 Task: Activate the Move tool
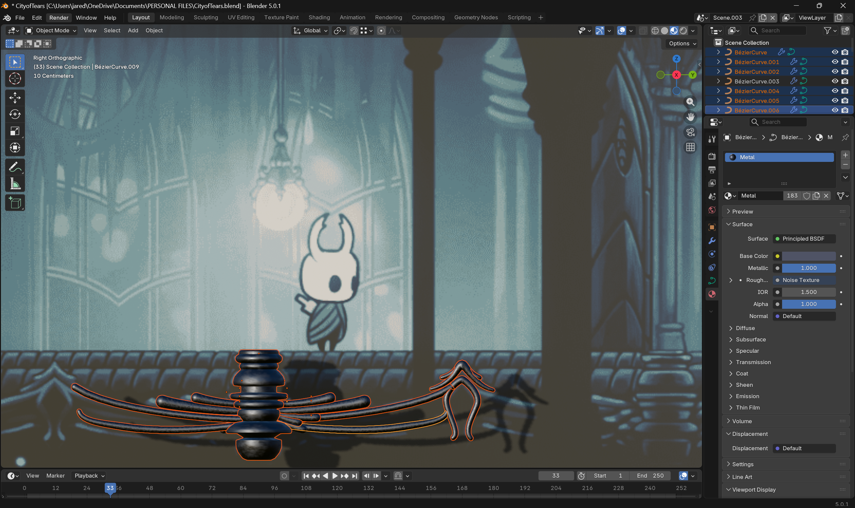pos(15,98)
